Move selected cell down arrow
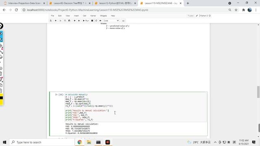This screenshot has height=146, width=260. tap(79, 21)
